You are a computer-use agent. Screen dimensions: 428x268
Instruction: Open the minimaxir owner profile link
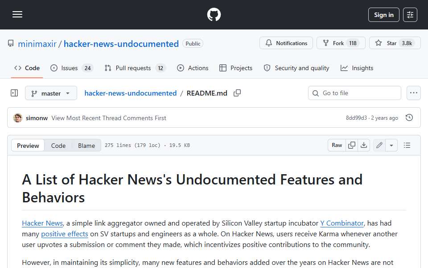click(x=37, y=44)
